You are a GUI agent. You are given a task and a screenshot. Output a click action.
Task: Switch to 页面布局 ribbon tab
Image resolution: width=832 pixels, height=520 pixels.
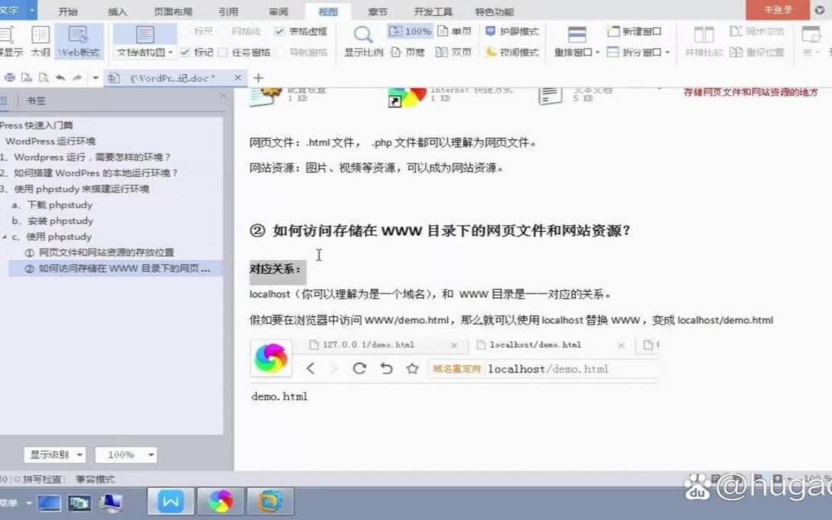(173, 11)
